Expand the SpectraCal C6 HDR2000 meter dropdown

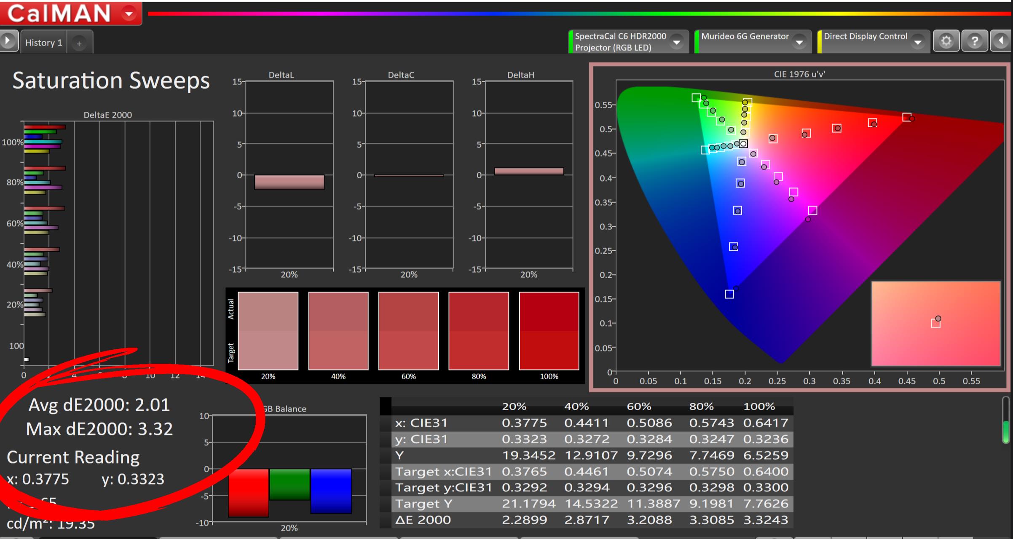pos(676,42)
